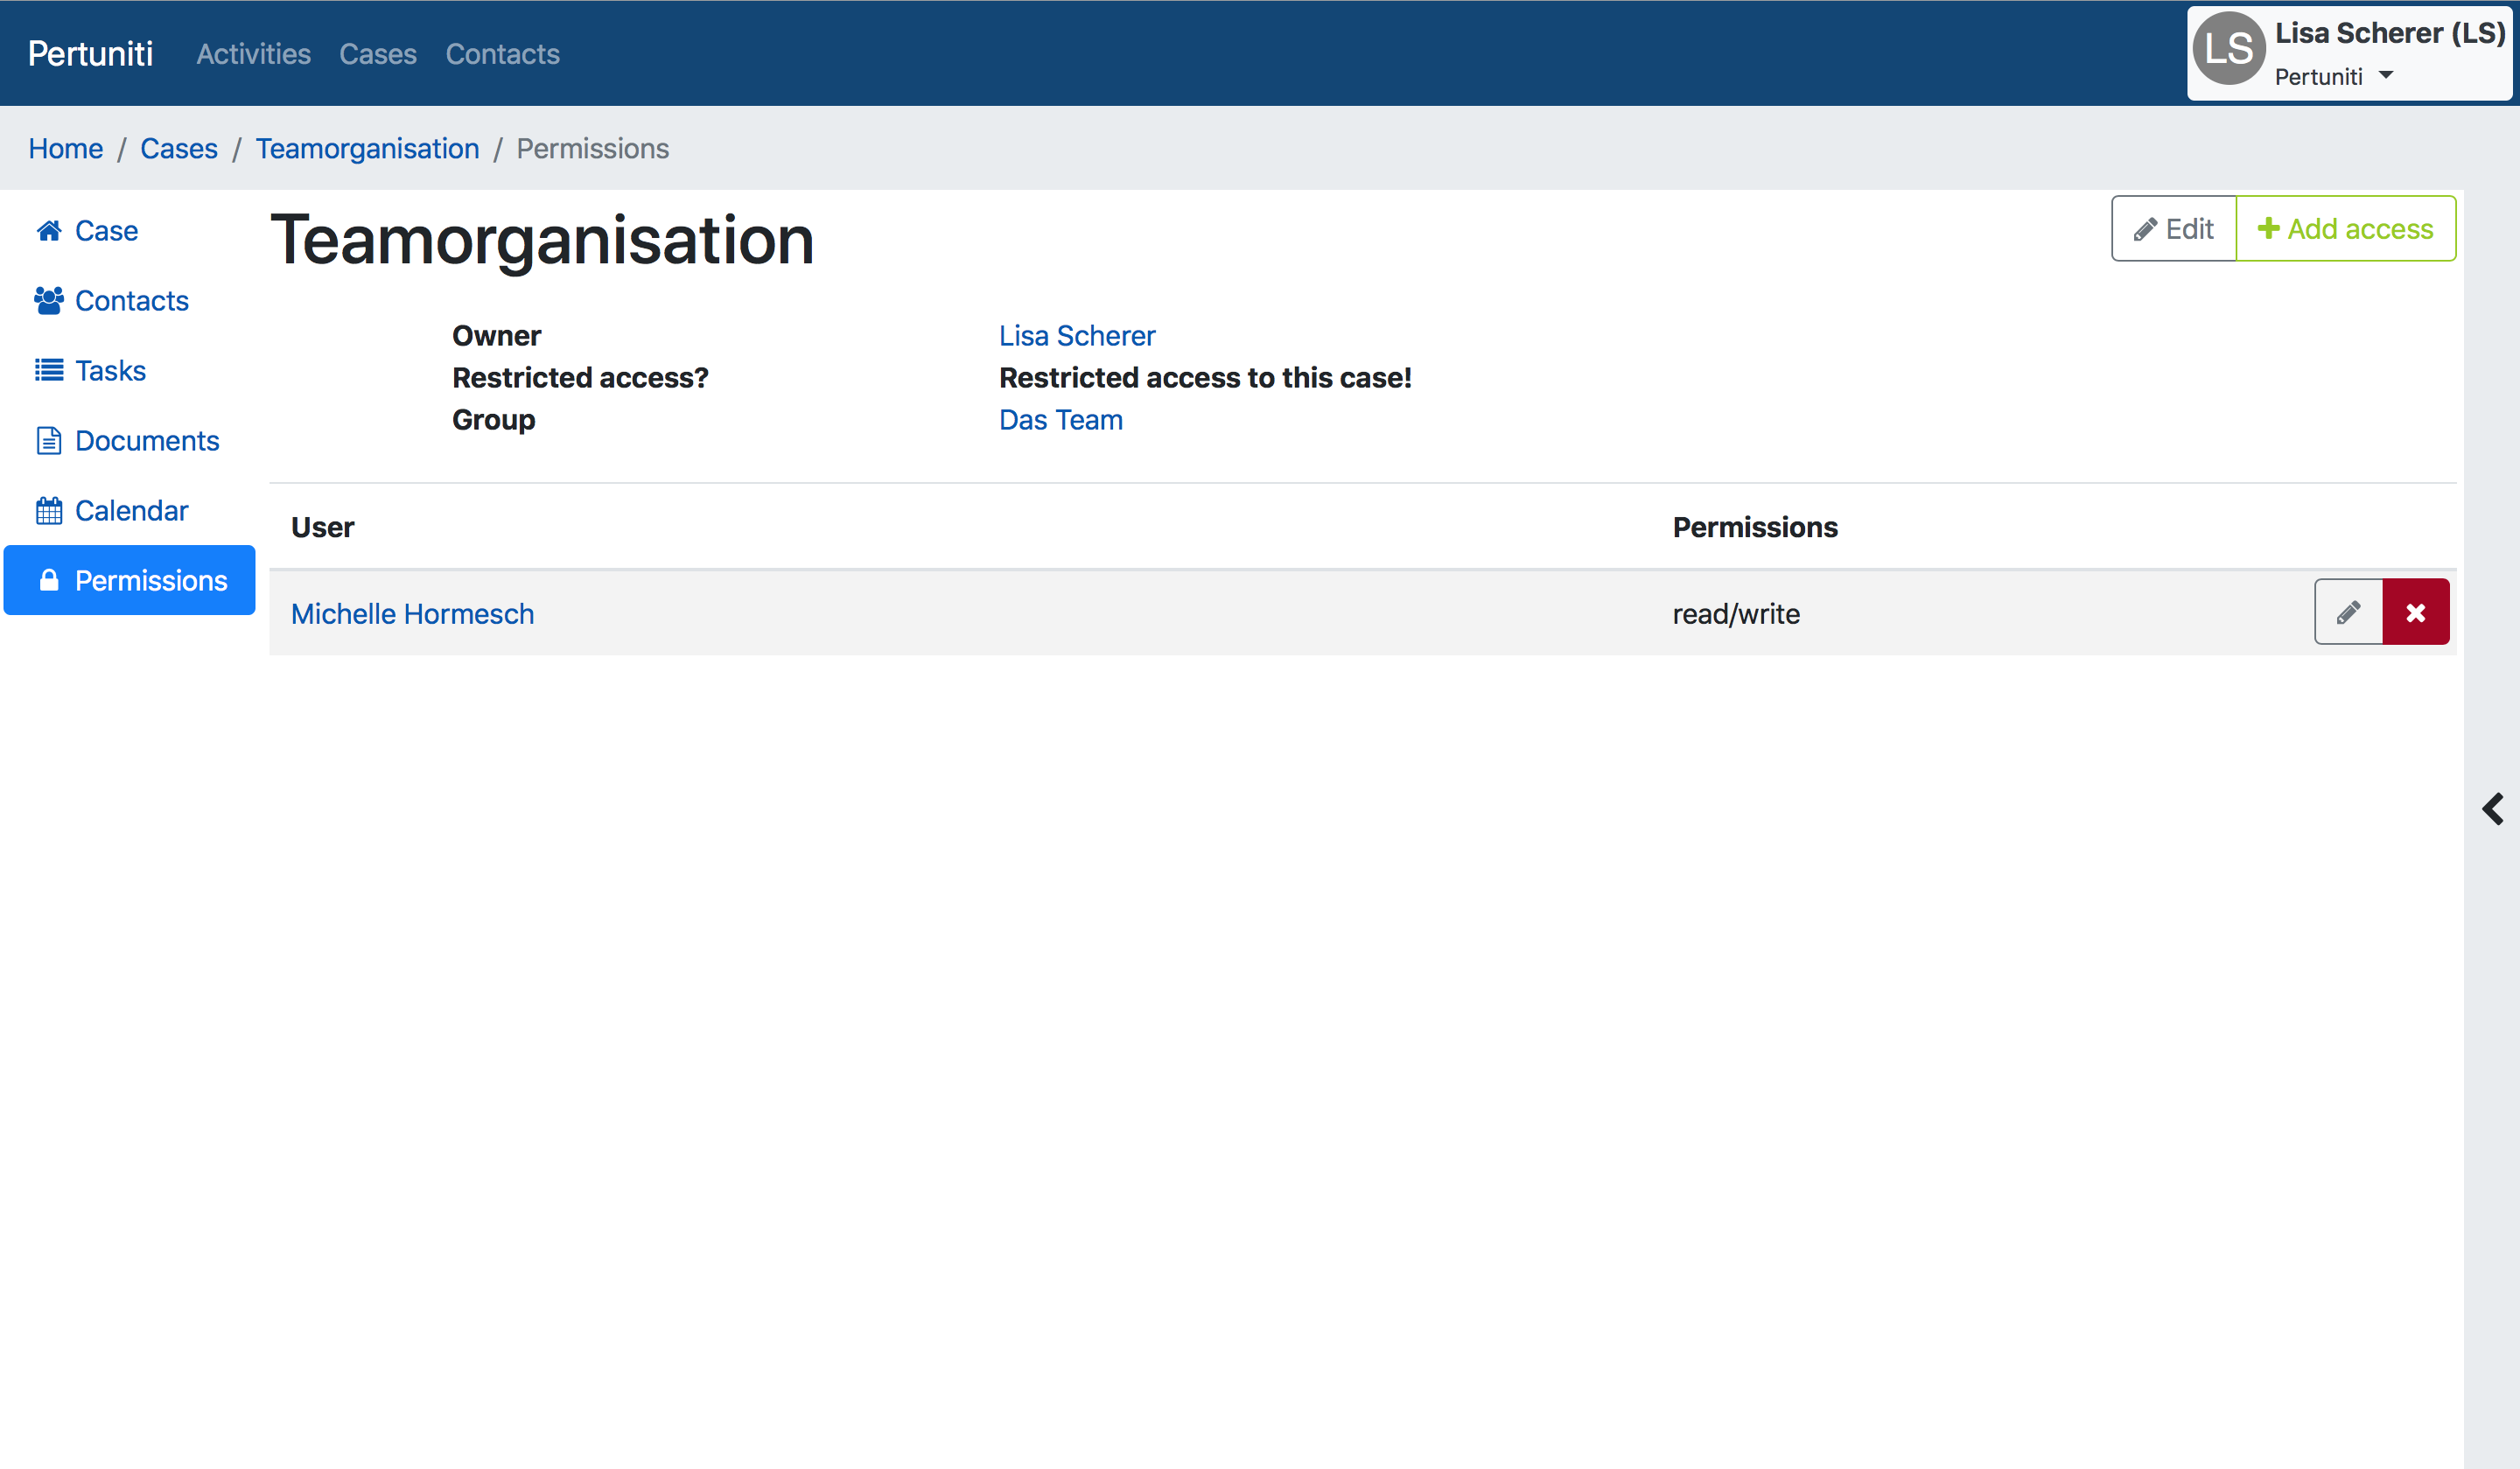Click the Add access button

(2346, 229)
